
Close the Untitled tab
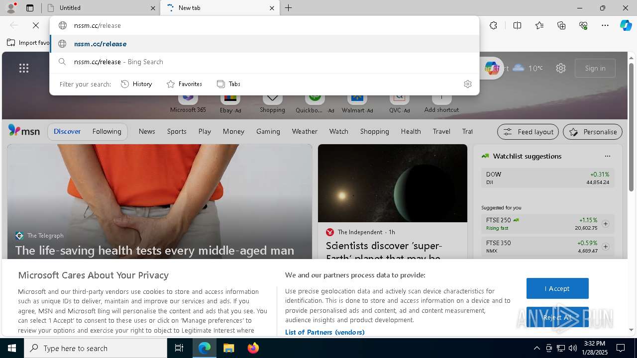pyautogui.click(x=153, y=8)
